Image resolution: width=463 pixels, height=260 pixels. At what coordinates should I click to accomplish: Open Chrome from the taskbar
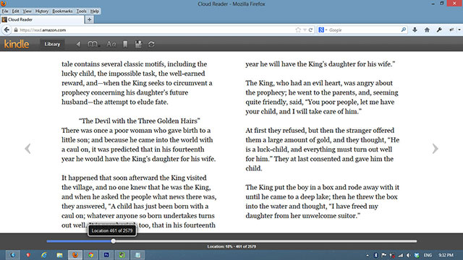[x=90, y=255]
